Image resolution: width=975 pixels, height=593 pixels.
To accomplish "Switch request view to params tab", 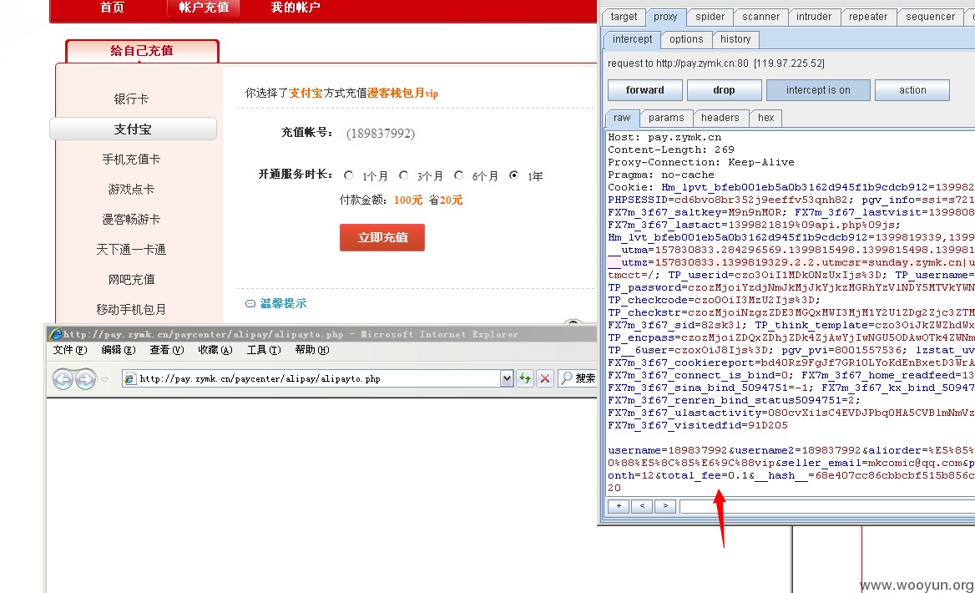I will click(666, 118).
